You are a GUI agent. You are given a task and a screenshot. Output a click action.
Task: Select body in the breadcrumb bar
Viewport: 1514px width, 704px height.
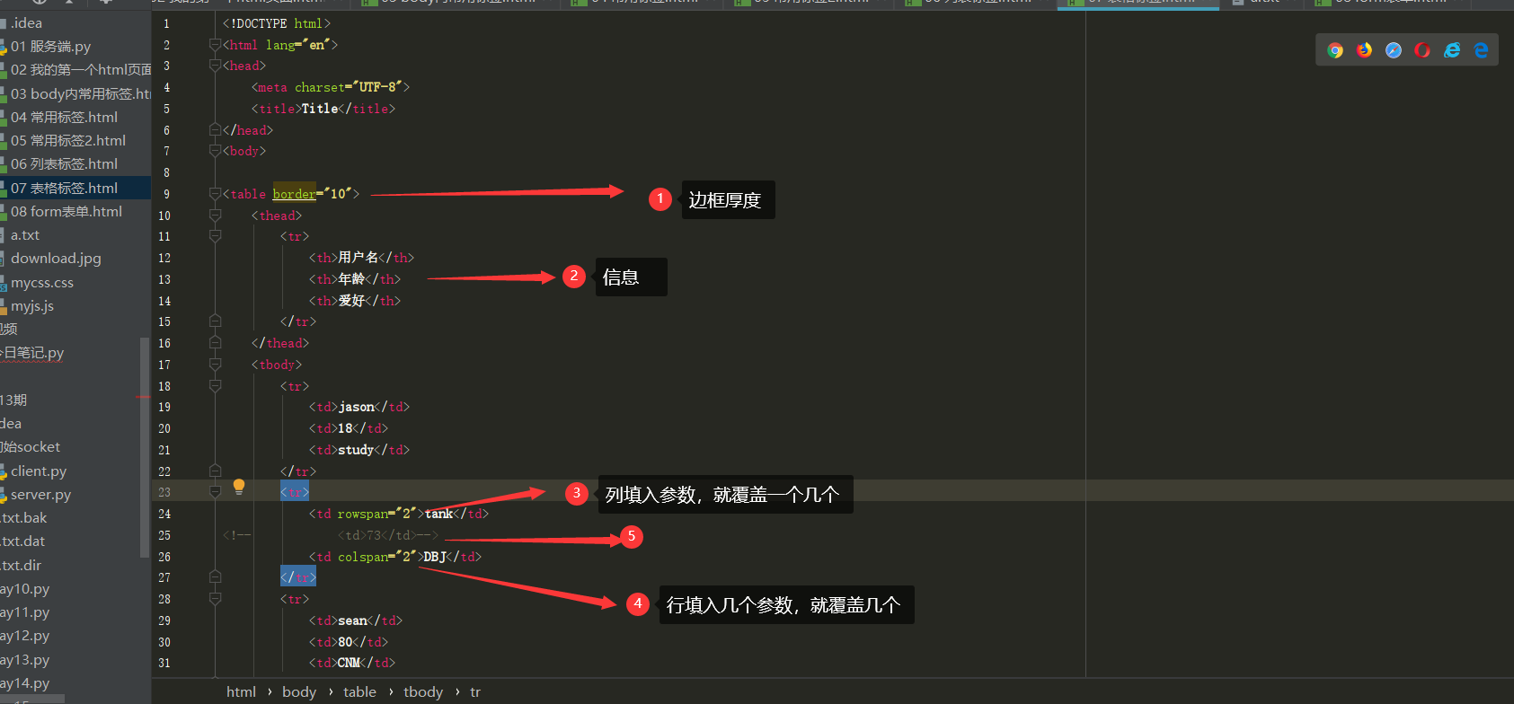[299, 691]
